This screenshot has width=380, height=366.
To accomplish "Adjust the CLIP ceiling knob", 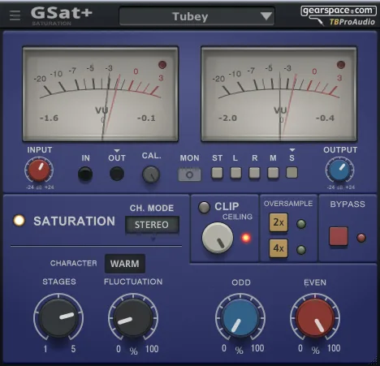I will pyautogui.click(x=218, y=238).
